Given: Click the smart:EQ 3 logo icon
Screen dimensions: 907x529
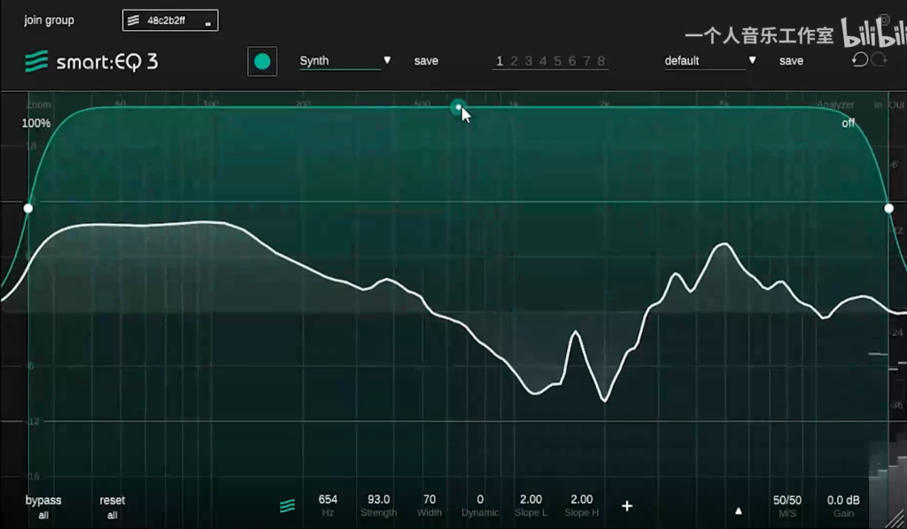Looking at the screenshot, I should [36, 62].
